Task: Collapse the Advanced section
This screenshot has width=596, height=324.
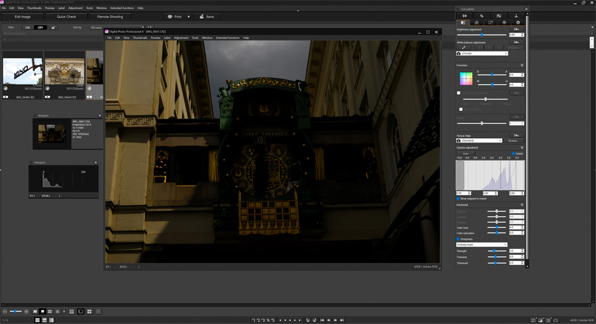Action: click(522, 205)
